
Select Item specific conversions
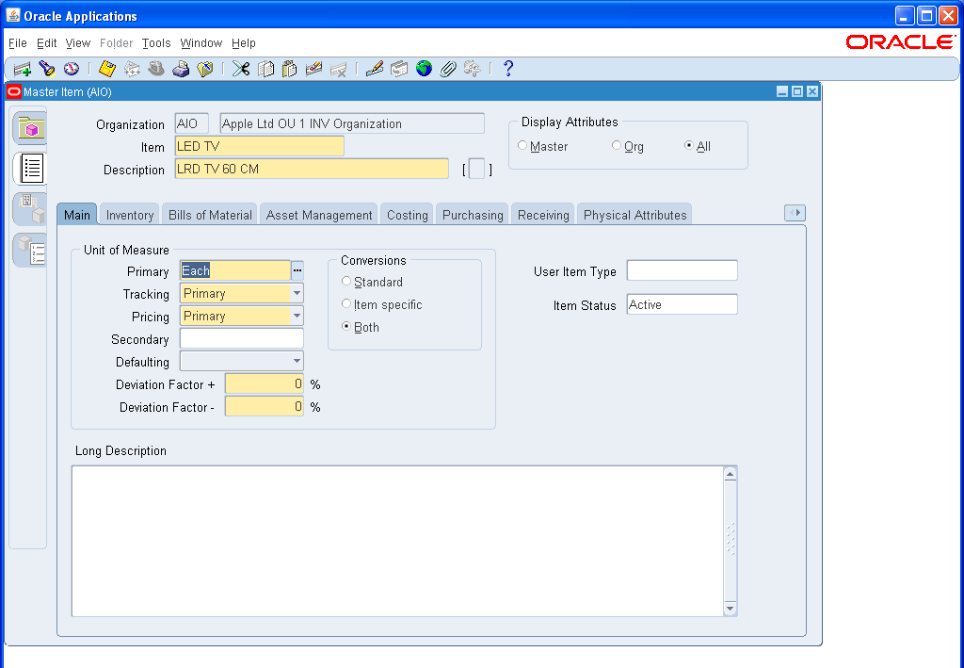pyautogui.click(x=346, y=304)
